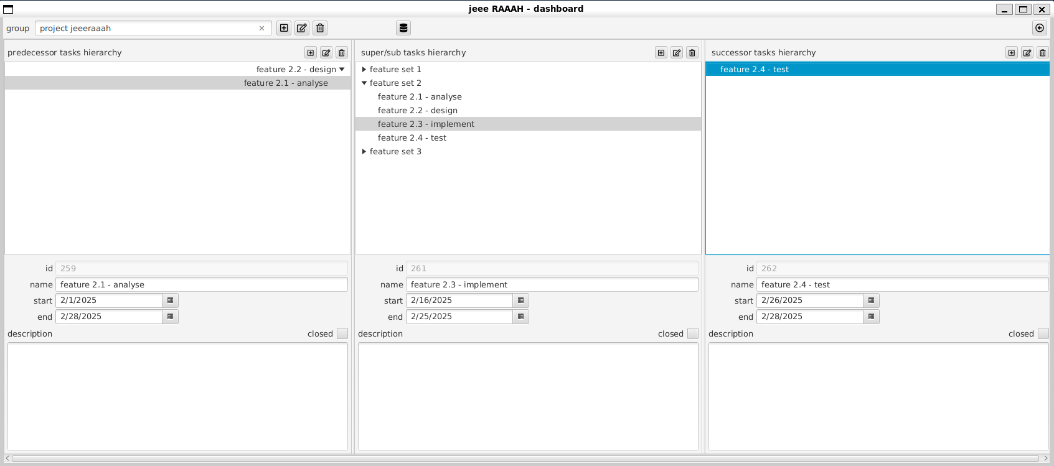This screenshot has width=1054, height=466.
Task: Click the add group plus icon
Action: tap(284, 28)
